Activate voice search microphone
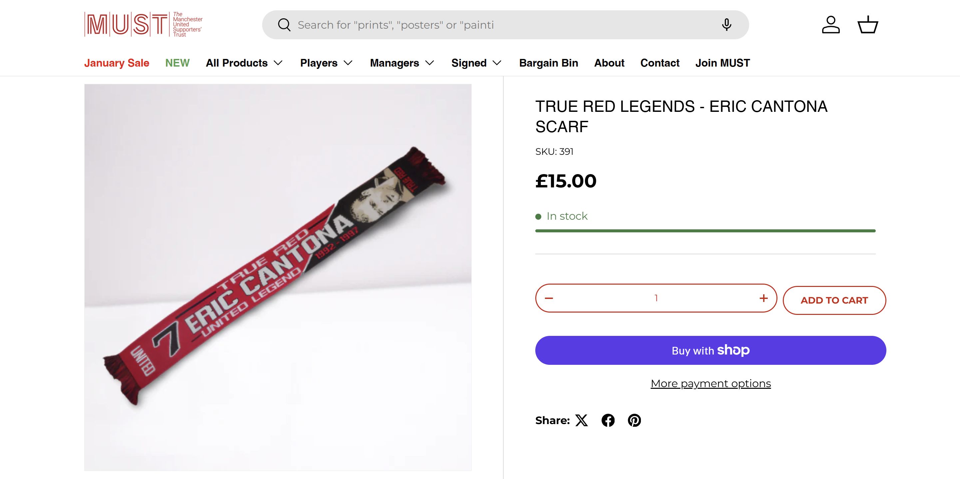960x479 pixels. pos(726,25)
